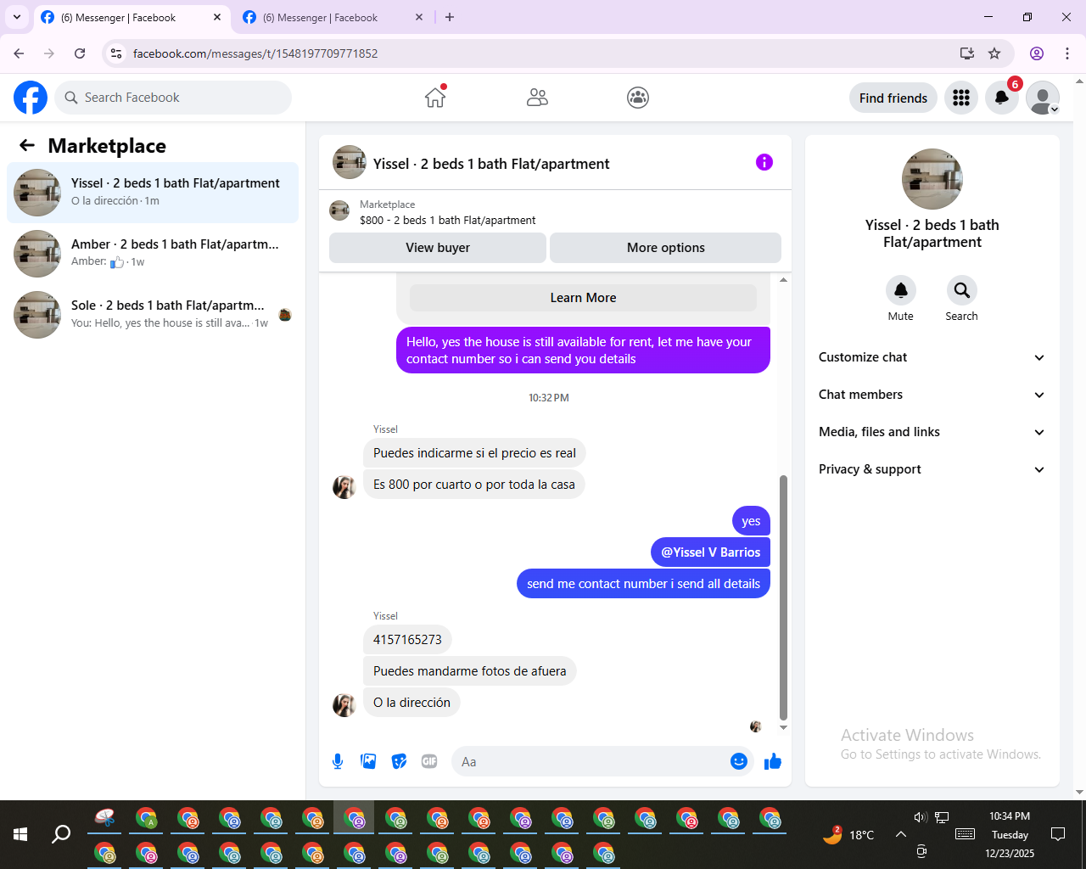Go to the Home feed icon
The height and width of the screenshot is (869, 1086).
tap(435, 98)
